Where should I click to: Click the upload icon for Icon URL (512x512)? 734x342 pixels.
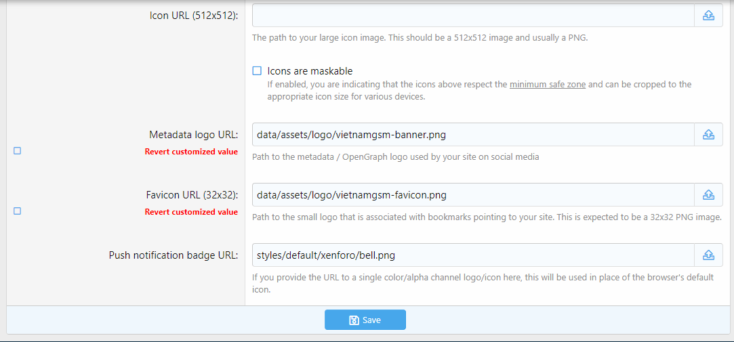tap(708, 16)
